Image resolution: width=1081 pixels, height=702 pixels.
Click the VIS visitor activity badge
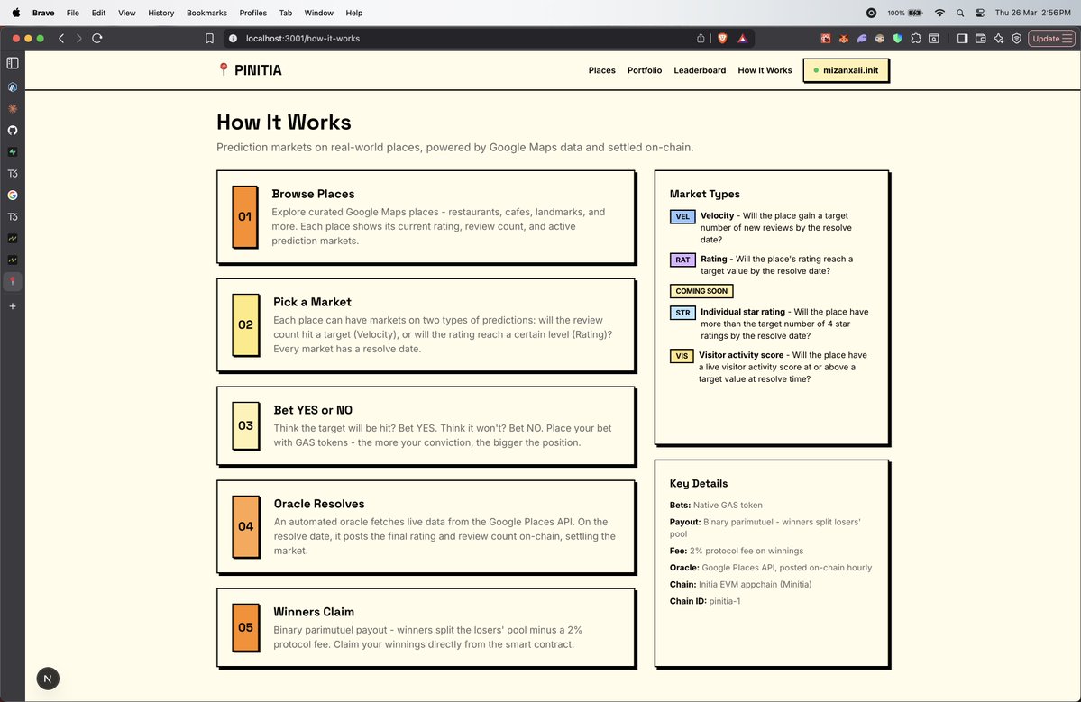(x=682, y=356)
